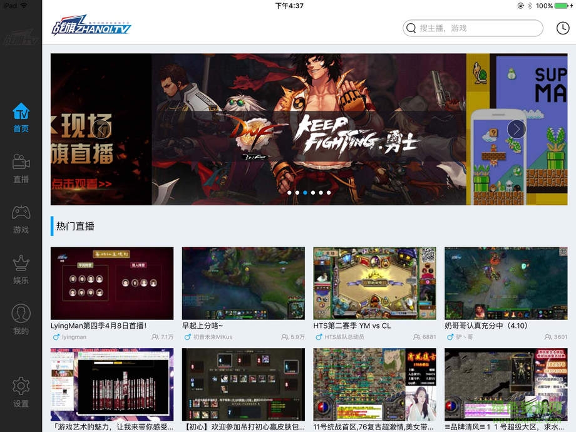Open the 娱乐 entertainment section
576x432 pixels.
click(21, 269)
